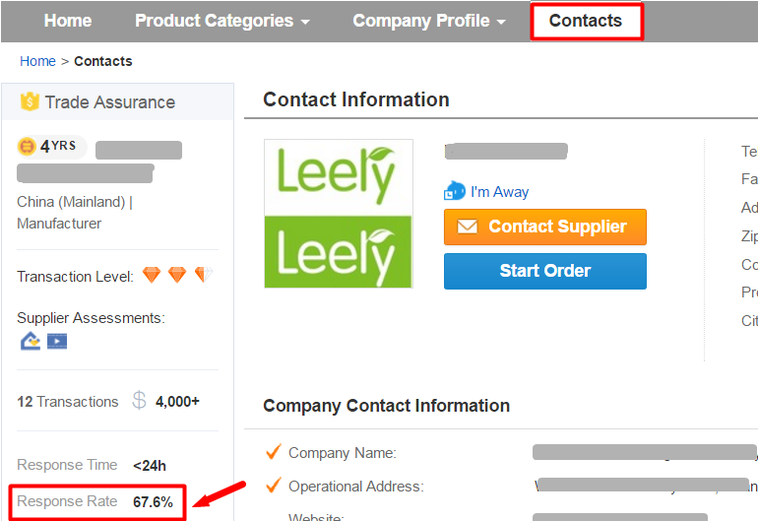Click the Trade Assurance shield icon
The height and width of the screenshot is (521, 758).
pyautogui.click(x=30, y=101)
